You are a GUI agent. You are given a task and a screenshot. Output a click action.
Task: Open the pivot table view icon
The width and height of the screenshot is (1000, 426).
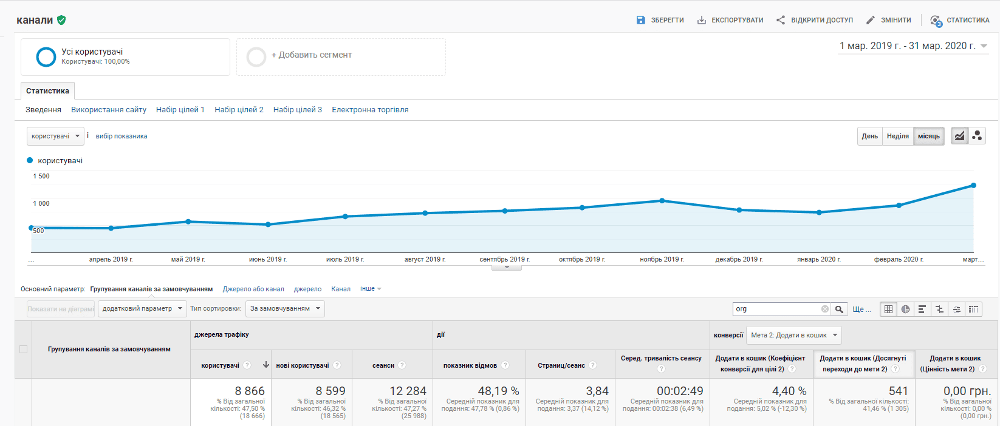tap(973, 309)
